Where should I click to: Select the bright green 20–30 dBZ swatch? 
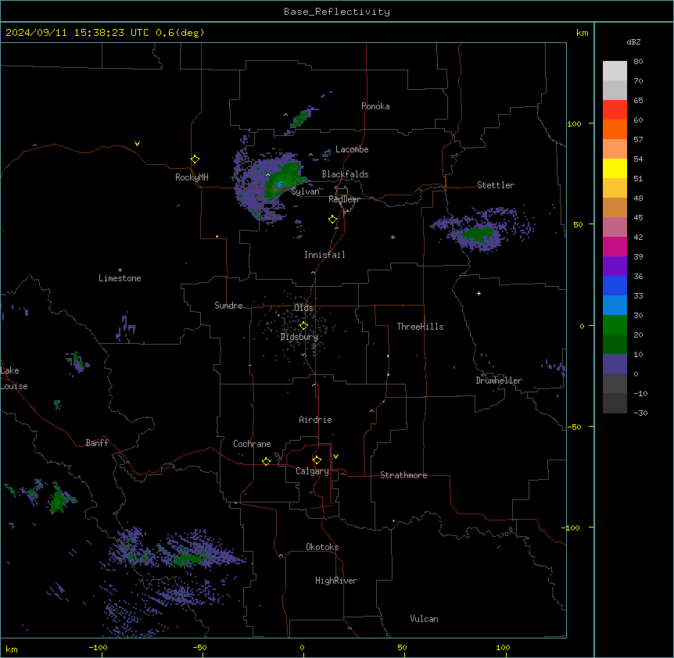(615, 325)
